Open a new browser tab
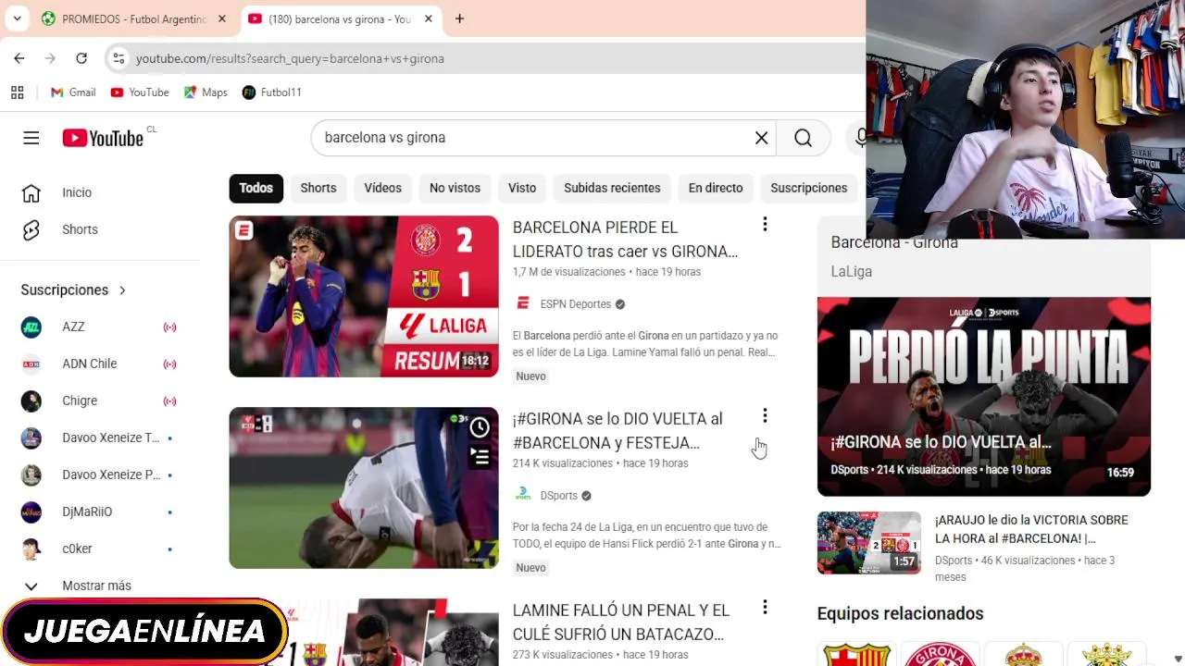 tap(459, 18)
